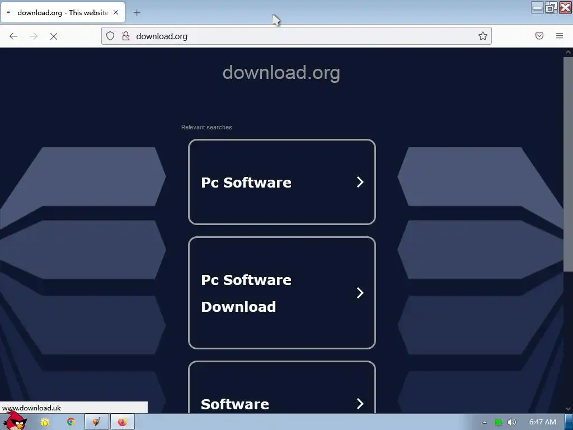The height and width of the screenshot is (430, 573).
Task: Open tracking protection shield icon
Action: tap(110, 36)
